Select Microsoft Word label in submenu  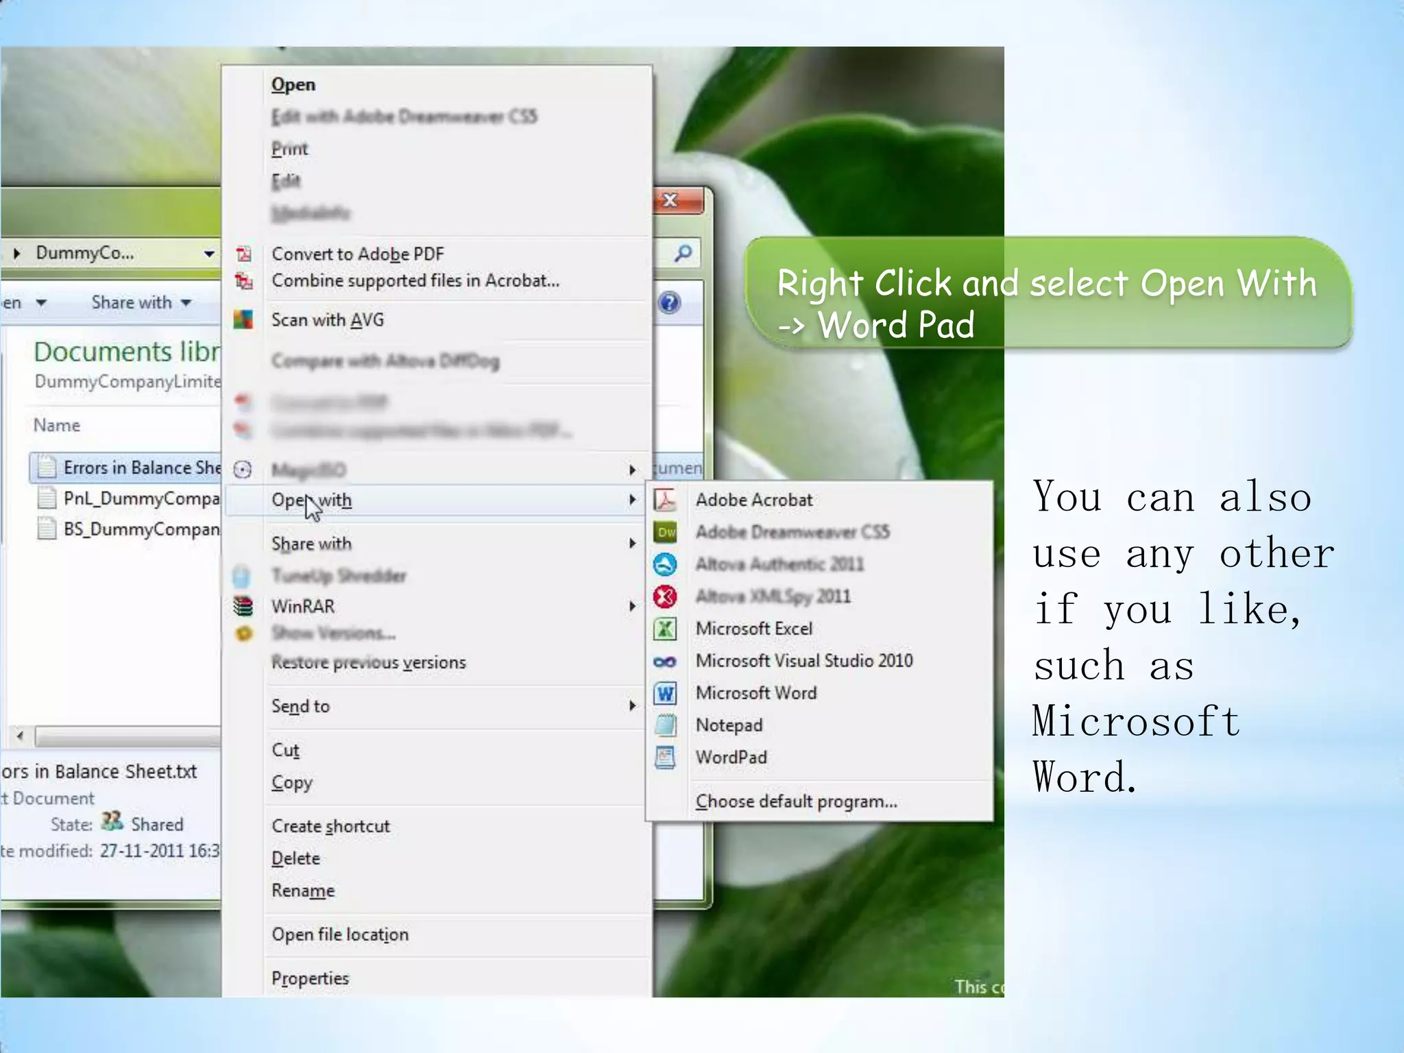[756, 693]
